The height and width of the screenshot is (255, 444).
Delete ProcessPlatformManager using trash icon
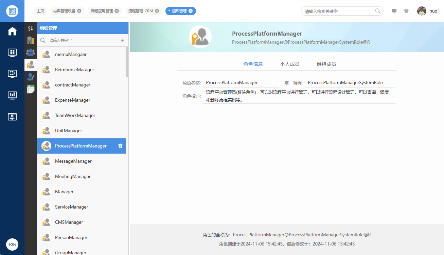click(120, 146)
